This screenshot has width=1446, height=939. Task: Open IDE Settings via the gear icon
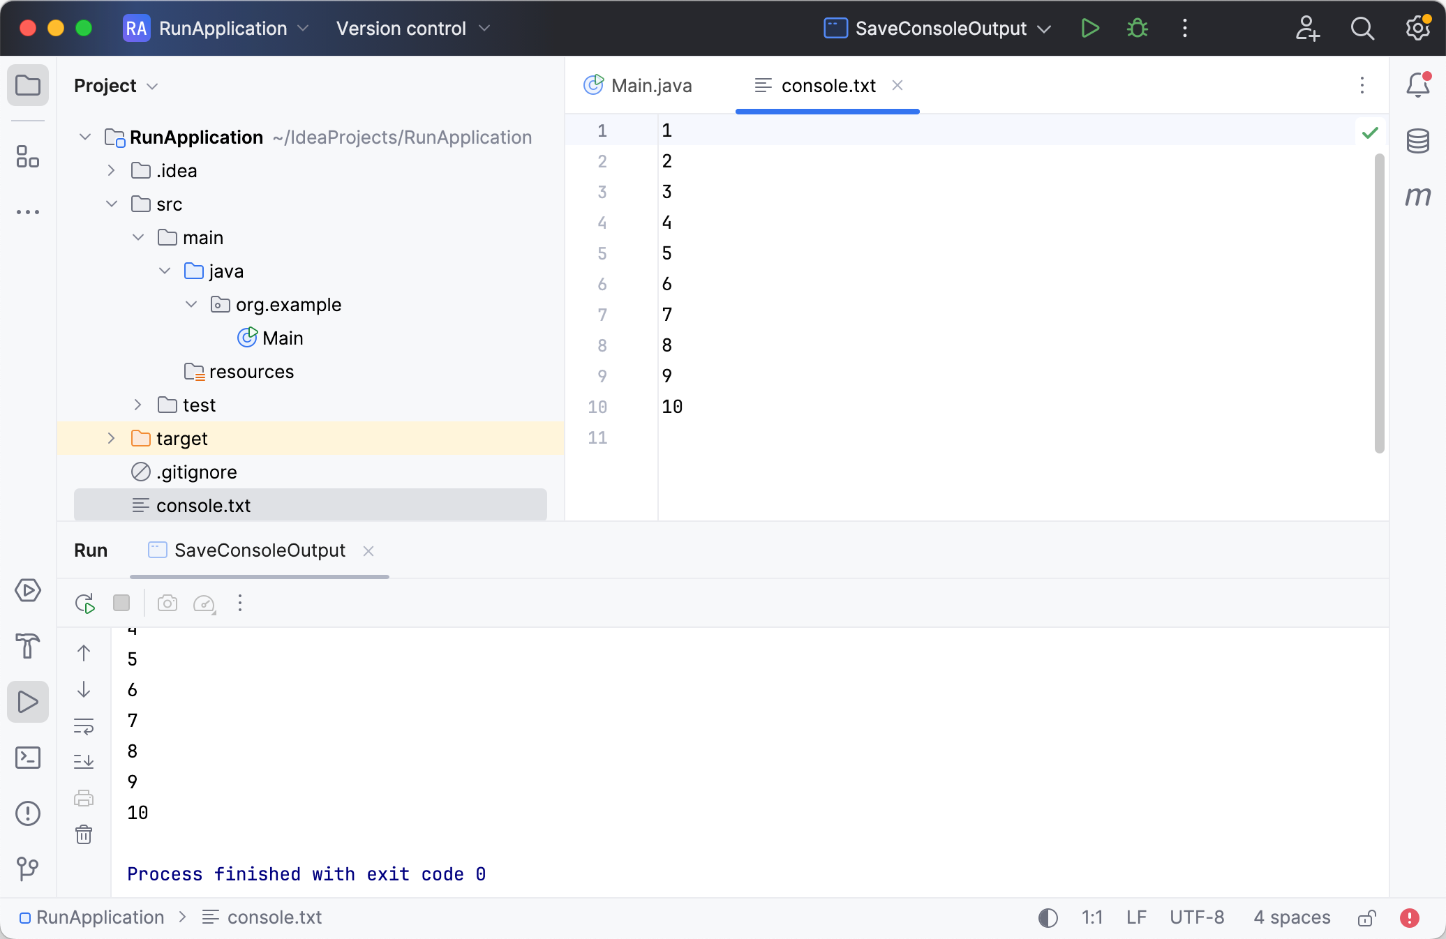pos(1417,29)
